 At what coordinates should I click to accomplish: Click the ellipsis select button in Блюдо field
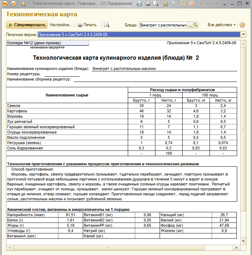pos(190,25)
